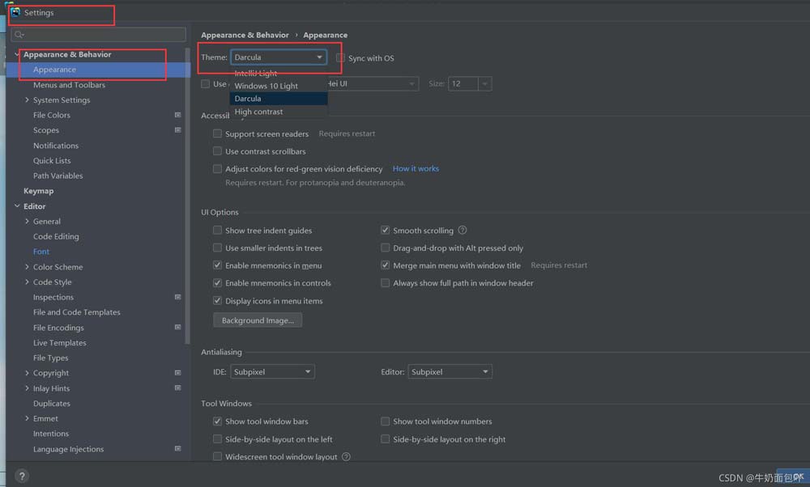Click the project-level icon beside File Encodings
The width and height of the screenshot is (810, 487).
click(x=177, y=328)
